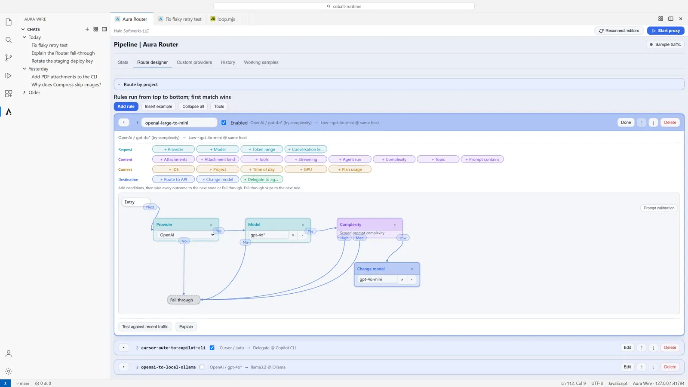This screenshot has height=387, width=688.
Task: Open the Extensions icon in activity bar
Action: [8, 93]
